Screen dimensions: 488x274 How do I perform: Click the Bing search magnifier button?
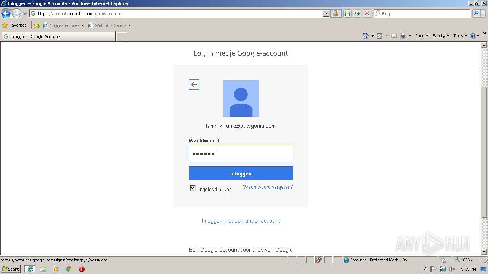click(476, 13)
